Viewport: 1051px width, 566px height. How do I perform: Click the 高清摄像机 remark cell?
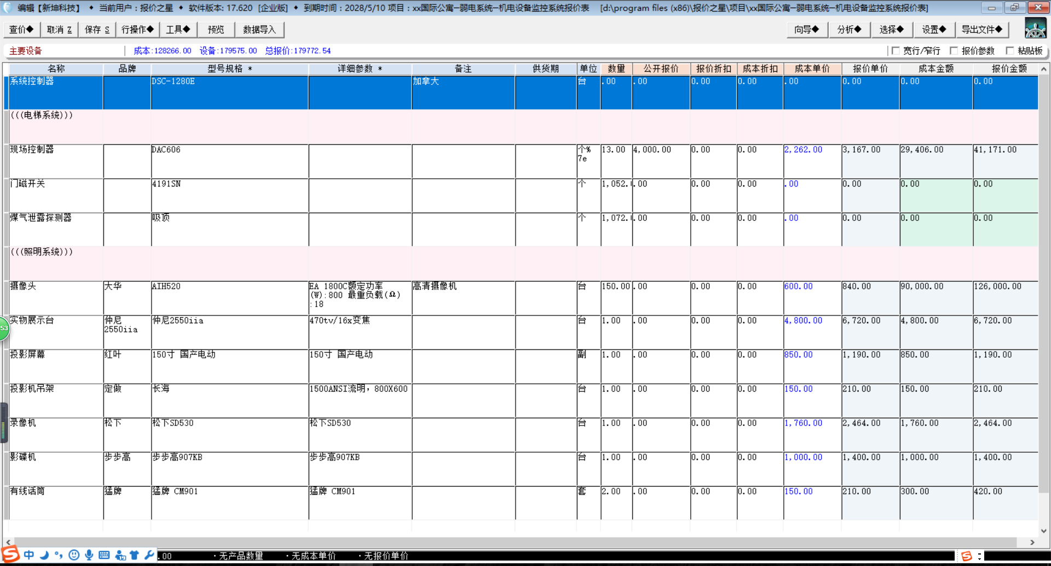tap(463, 298)
